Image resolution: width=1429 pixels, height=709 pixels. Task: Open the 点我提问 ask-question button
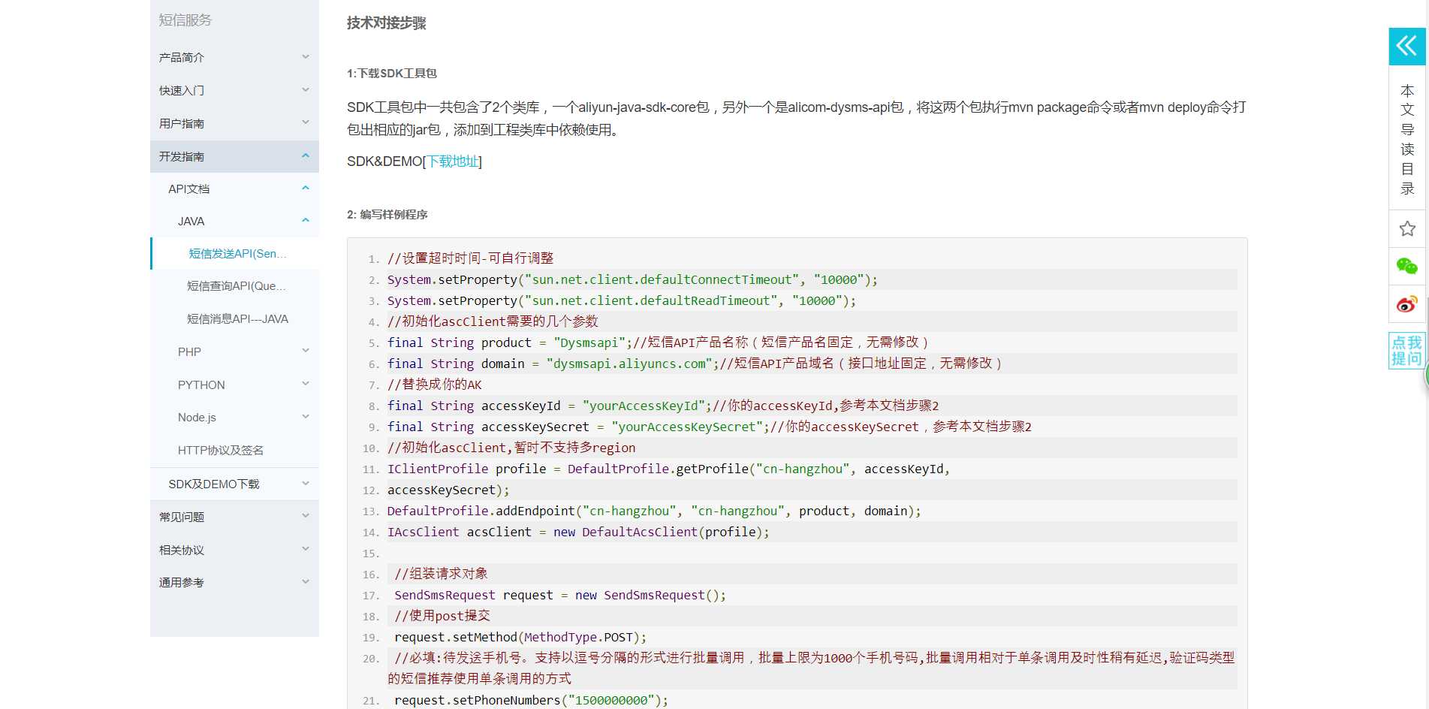(x=1406, y=351)
